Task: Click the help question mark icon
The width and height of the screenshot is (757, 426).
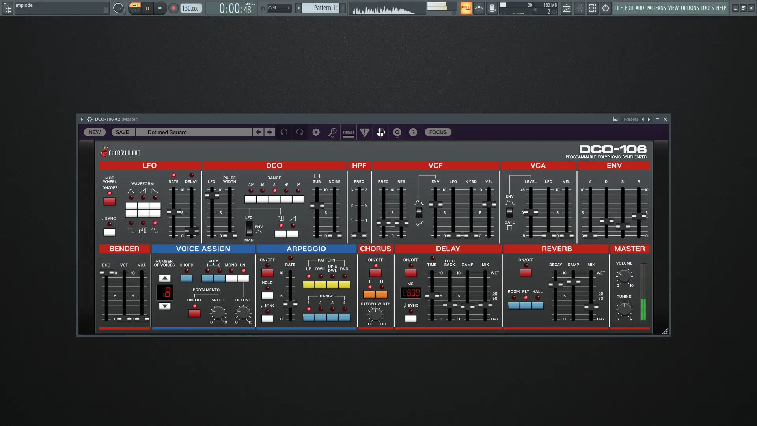Action: [x=413, y=132]
